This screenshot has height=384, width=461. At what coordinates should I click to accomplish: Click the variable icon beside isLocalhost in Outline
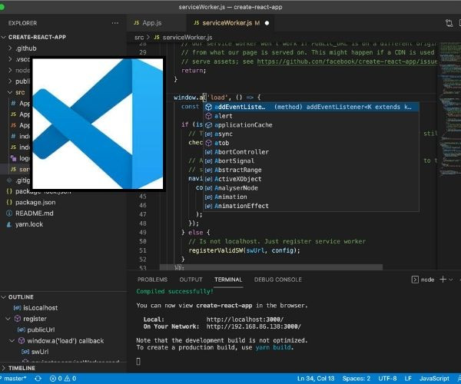click(17, 308)
